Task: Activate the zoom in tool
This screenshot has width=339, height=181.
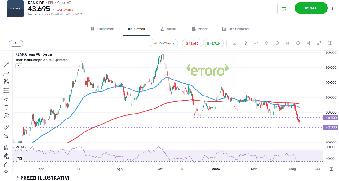Action: 6,136
